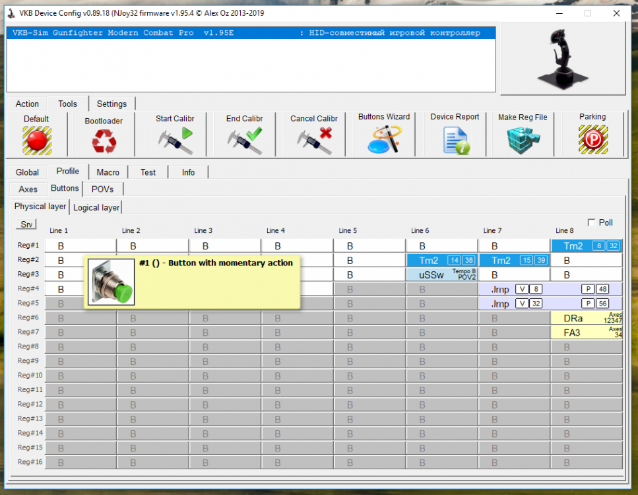Screen dimensions: 638x495
Task: Switch to the Logical layer tab
Action: 96,208
